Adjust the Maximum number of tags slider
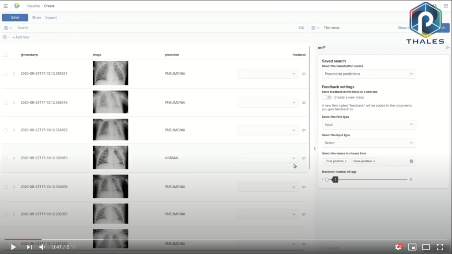 [x=367, y=179]
